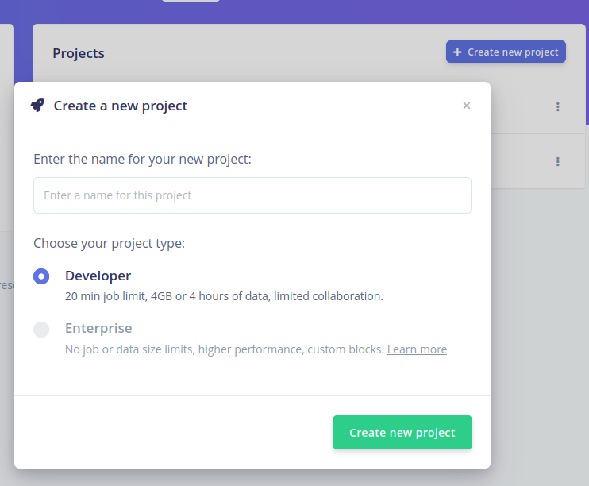Select the Developer radio button
Screen dimensions: 589x486
click(x=41, y=276)
